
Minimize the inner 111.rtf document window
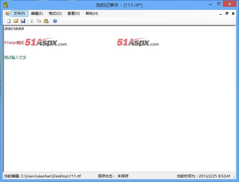(x=221, y=14)
